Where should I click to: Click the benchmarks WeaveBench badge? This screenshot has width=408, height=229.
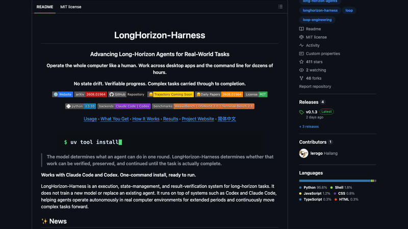[x=203, y=106]
